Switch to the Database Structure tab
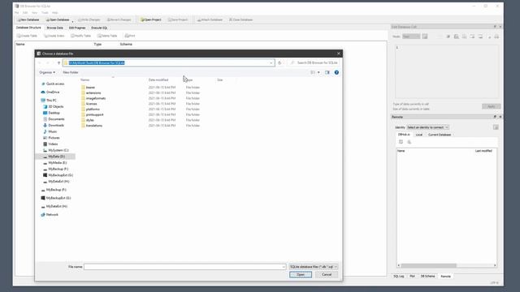520x292 pixels. tap(28, 28)
